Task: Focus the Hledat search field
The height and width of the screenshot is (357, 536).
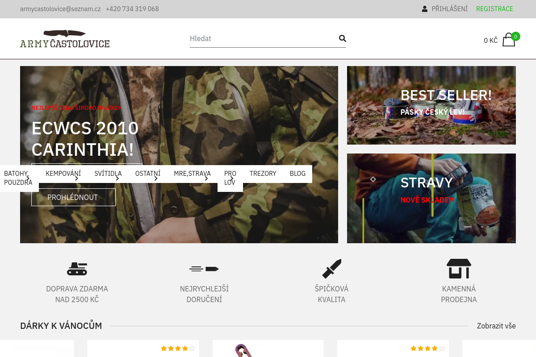Action: (x=261, y=38)
